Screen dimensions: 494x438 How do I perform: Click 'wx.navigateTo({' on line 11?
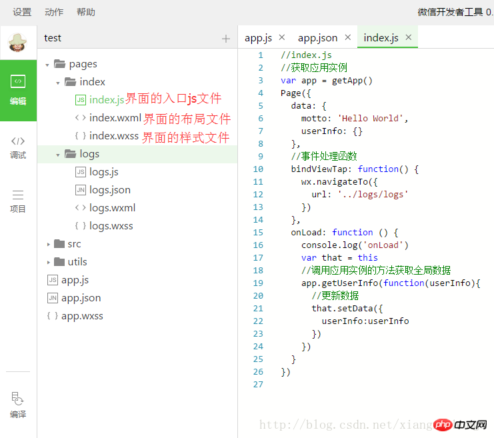pos(339,182)
